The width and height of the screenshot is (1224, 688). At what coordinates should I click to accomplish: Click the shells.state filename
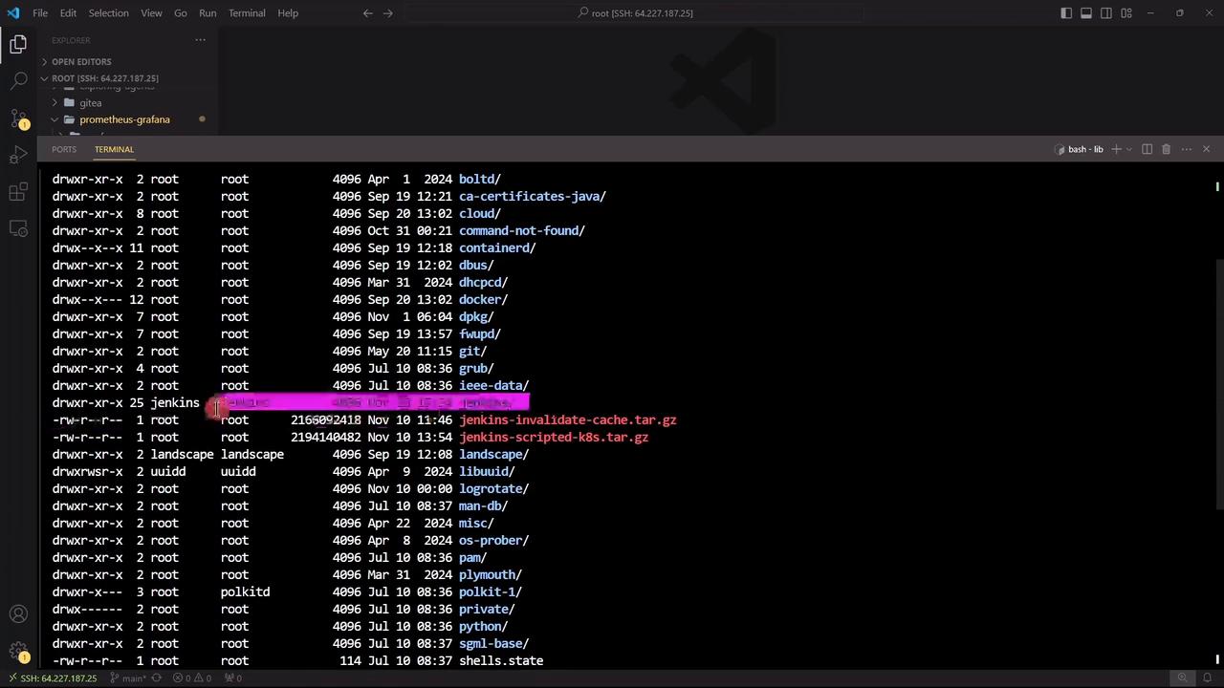point(501,660)
